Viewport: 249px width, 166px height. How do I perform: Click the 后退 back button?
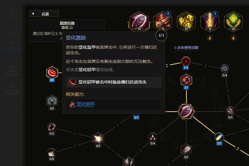click(44, 14)
